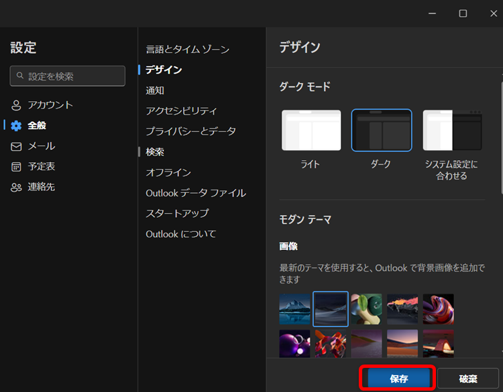This screenshot has width=503, height=392.
Task: Click the Calendar icon in sidebar
Action: coord(16,167)
